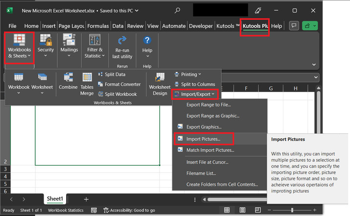The width and height of the screenshot is (350, 216).
Task: Open the Developer tab
Action: 201,26
